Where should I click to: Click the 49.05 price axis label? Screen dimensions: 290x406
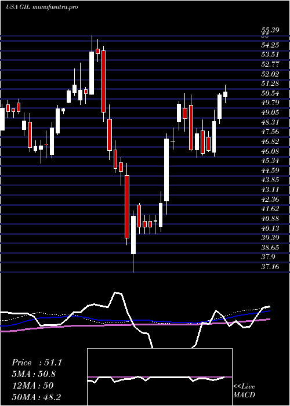(x=270, y=113)
